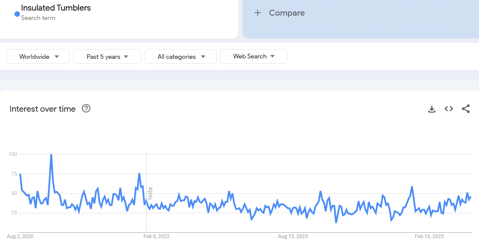Click the plus icon beside Compare
479x247 pixels.
pyautogui.click(x=257, y=13)
